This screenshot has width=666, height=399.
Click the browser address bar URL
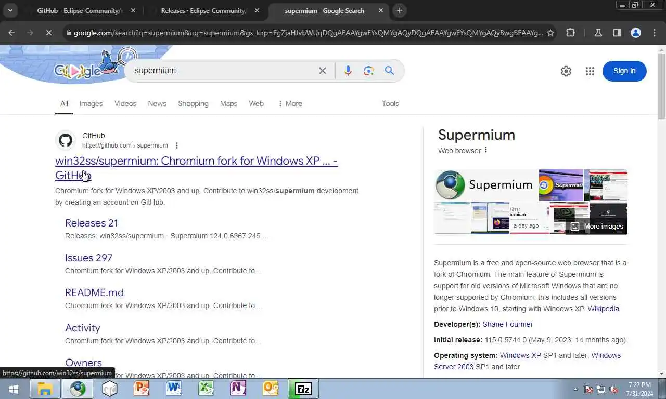tap(308, 33)
